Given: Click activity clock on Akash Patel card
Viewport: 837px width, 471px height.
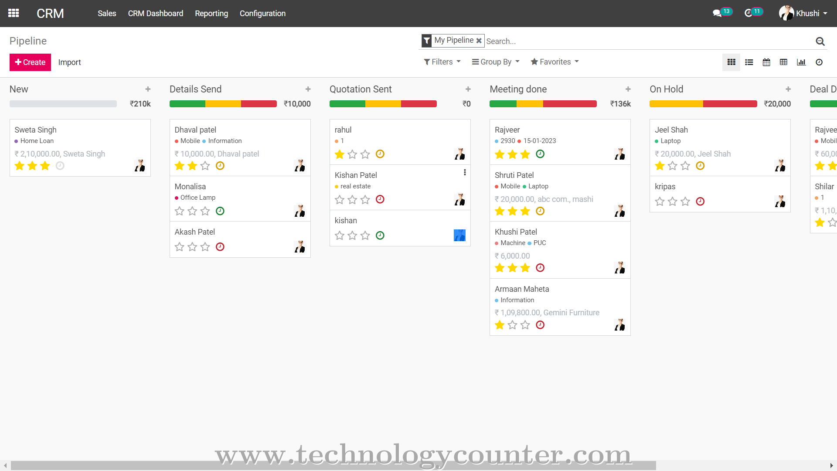Looking at the screenshot, I should 220,247.
